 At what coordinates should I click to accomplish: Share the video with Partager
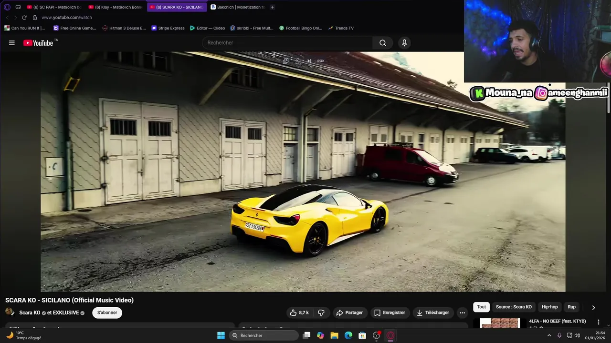pyautogui.click(x=349, y=313)
